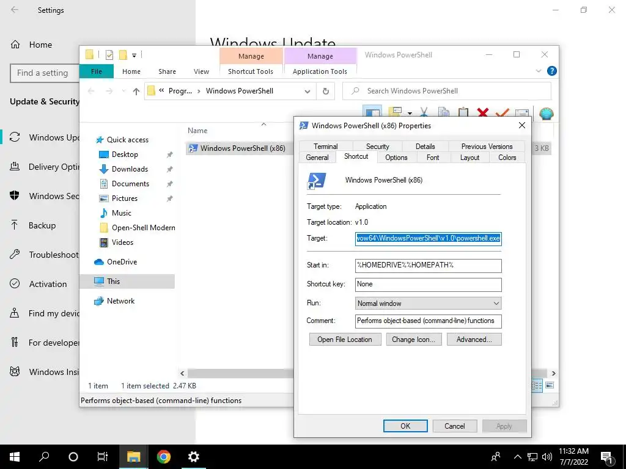Open the Start menu
The width and height of the screenshot is (626, 469).
pyautogui.click(x=15, y=457)
